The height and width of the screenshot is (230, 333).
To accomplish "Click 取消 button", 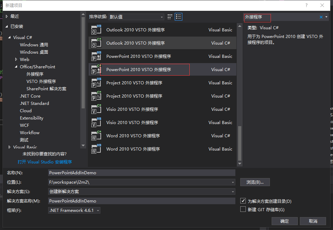I will click(x=313, y=221).
